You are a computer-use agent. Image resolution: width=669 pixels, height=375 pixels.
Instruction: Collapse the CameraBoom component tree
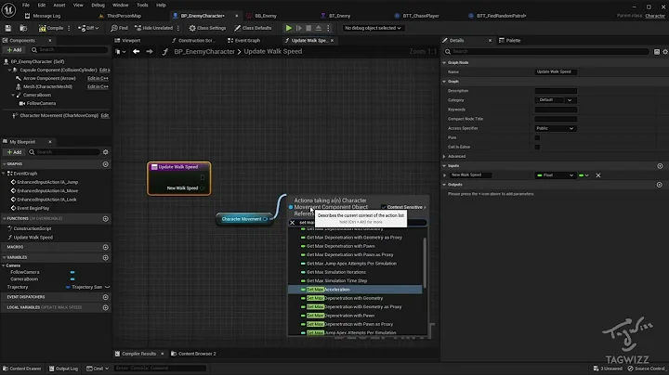tap(13, 95)
